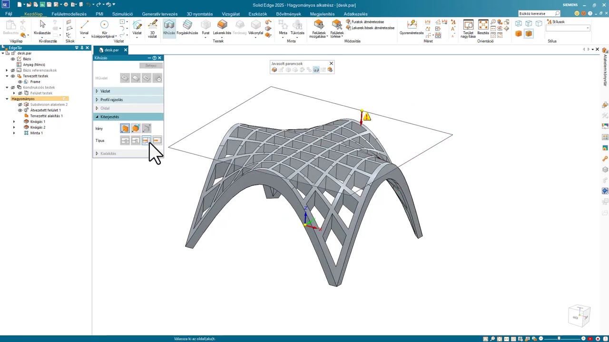Pick the Vonal line drawing tool
The height and width of the screenshot is (342, 609).
[84, 28]
